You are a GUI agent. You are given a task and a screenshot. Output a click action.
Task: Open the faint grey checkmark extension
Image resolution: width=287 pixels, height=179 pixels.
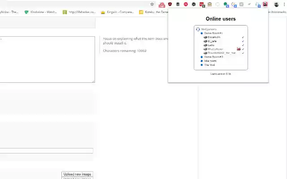click(x=249, y=4)
